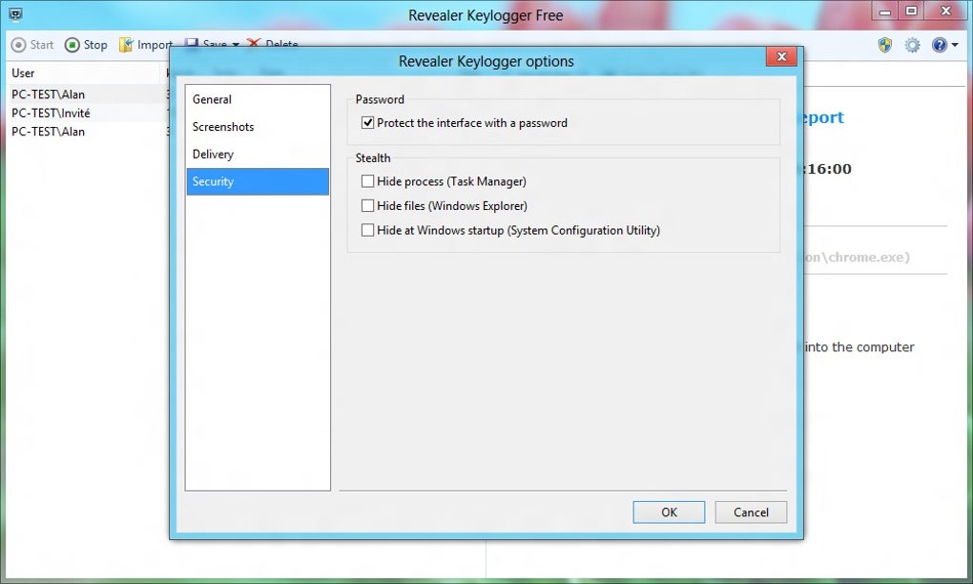Open settings via the gear icon
The height and width of the screenshot is (584, 973).
pos(912,45)
